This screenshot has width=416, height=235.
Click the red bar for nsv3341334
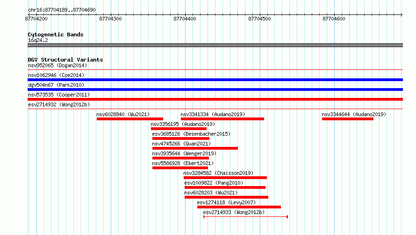[222, 119]
